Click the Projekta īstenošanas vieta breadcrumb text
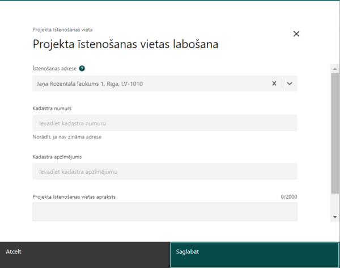The height and width of the screenshot is (268, 340). click(63, 30)
